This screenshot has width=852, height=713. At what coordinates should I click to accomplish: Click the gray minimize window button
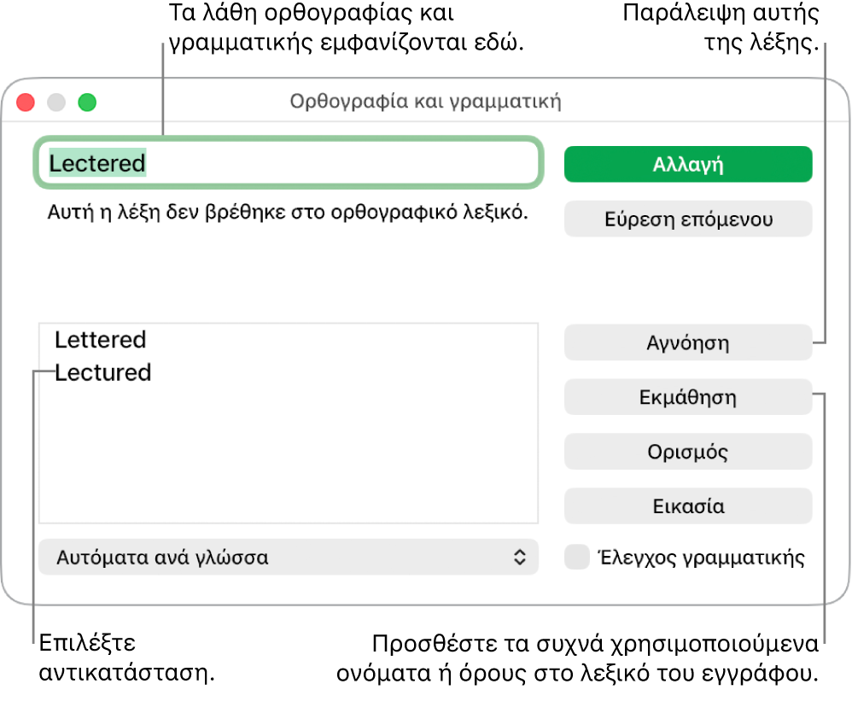[x=56, y=102]
